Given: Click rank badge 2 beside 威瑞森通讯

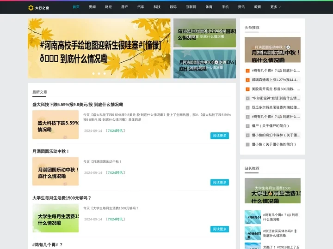Looking at the screenshot, I should pos(247,80).
